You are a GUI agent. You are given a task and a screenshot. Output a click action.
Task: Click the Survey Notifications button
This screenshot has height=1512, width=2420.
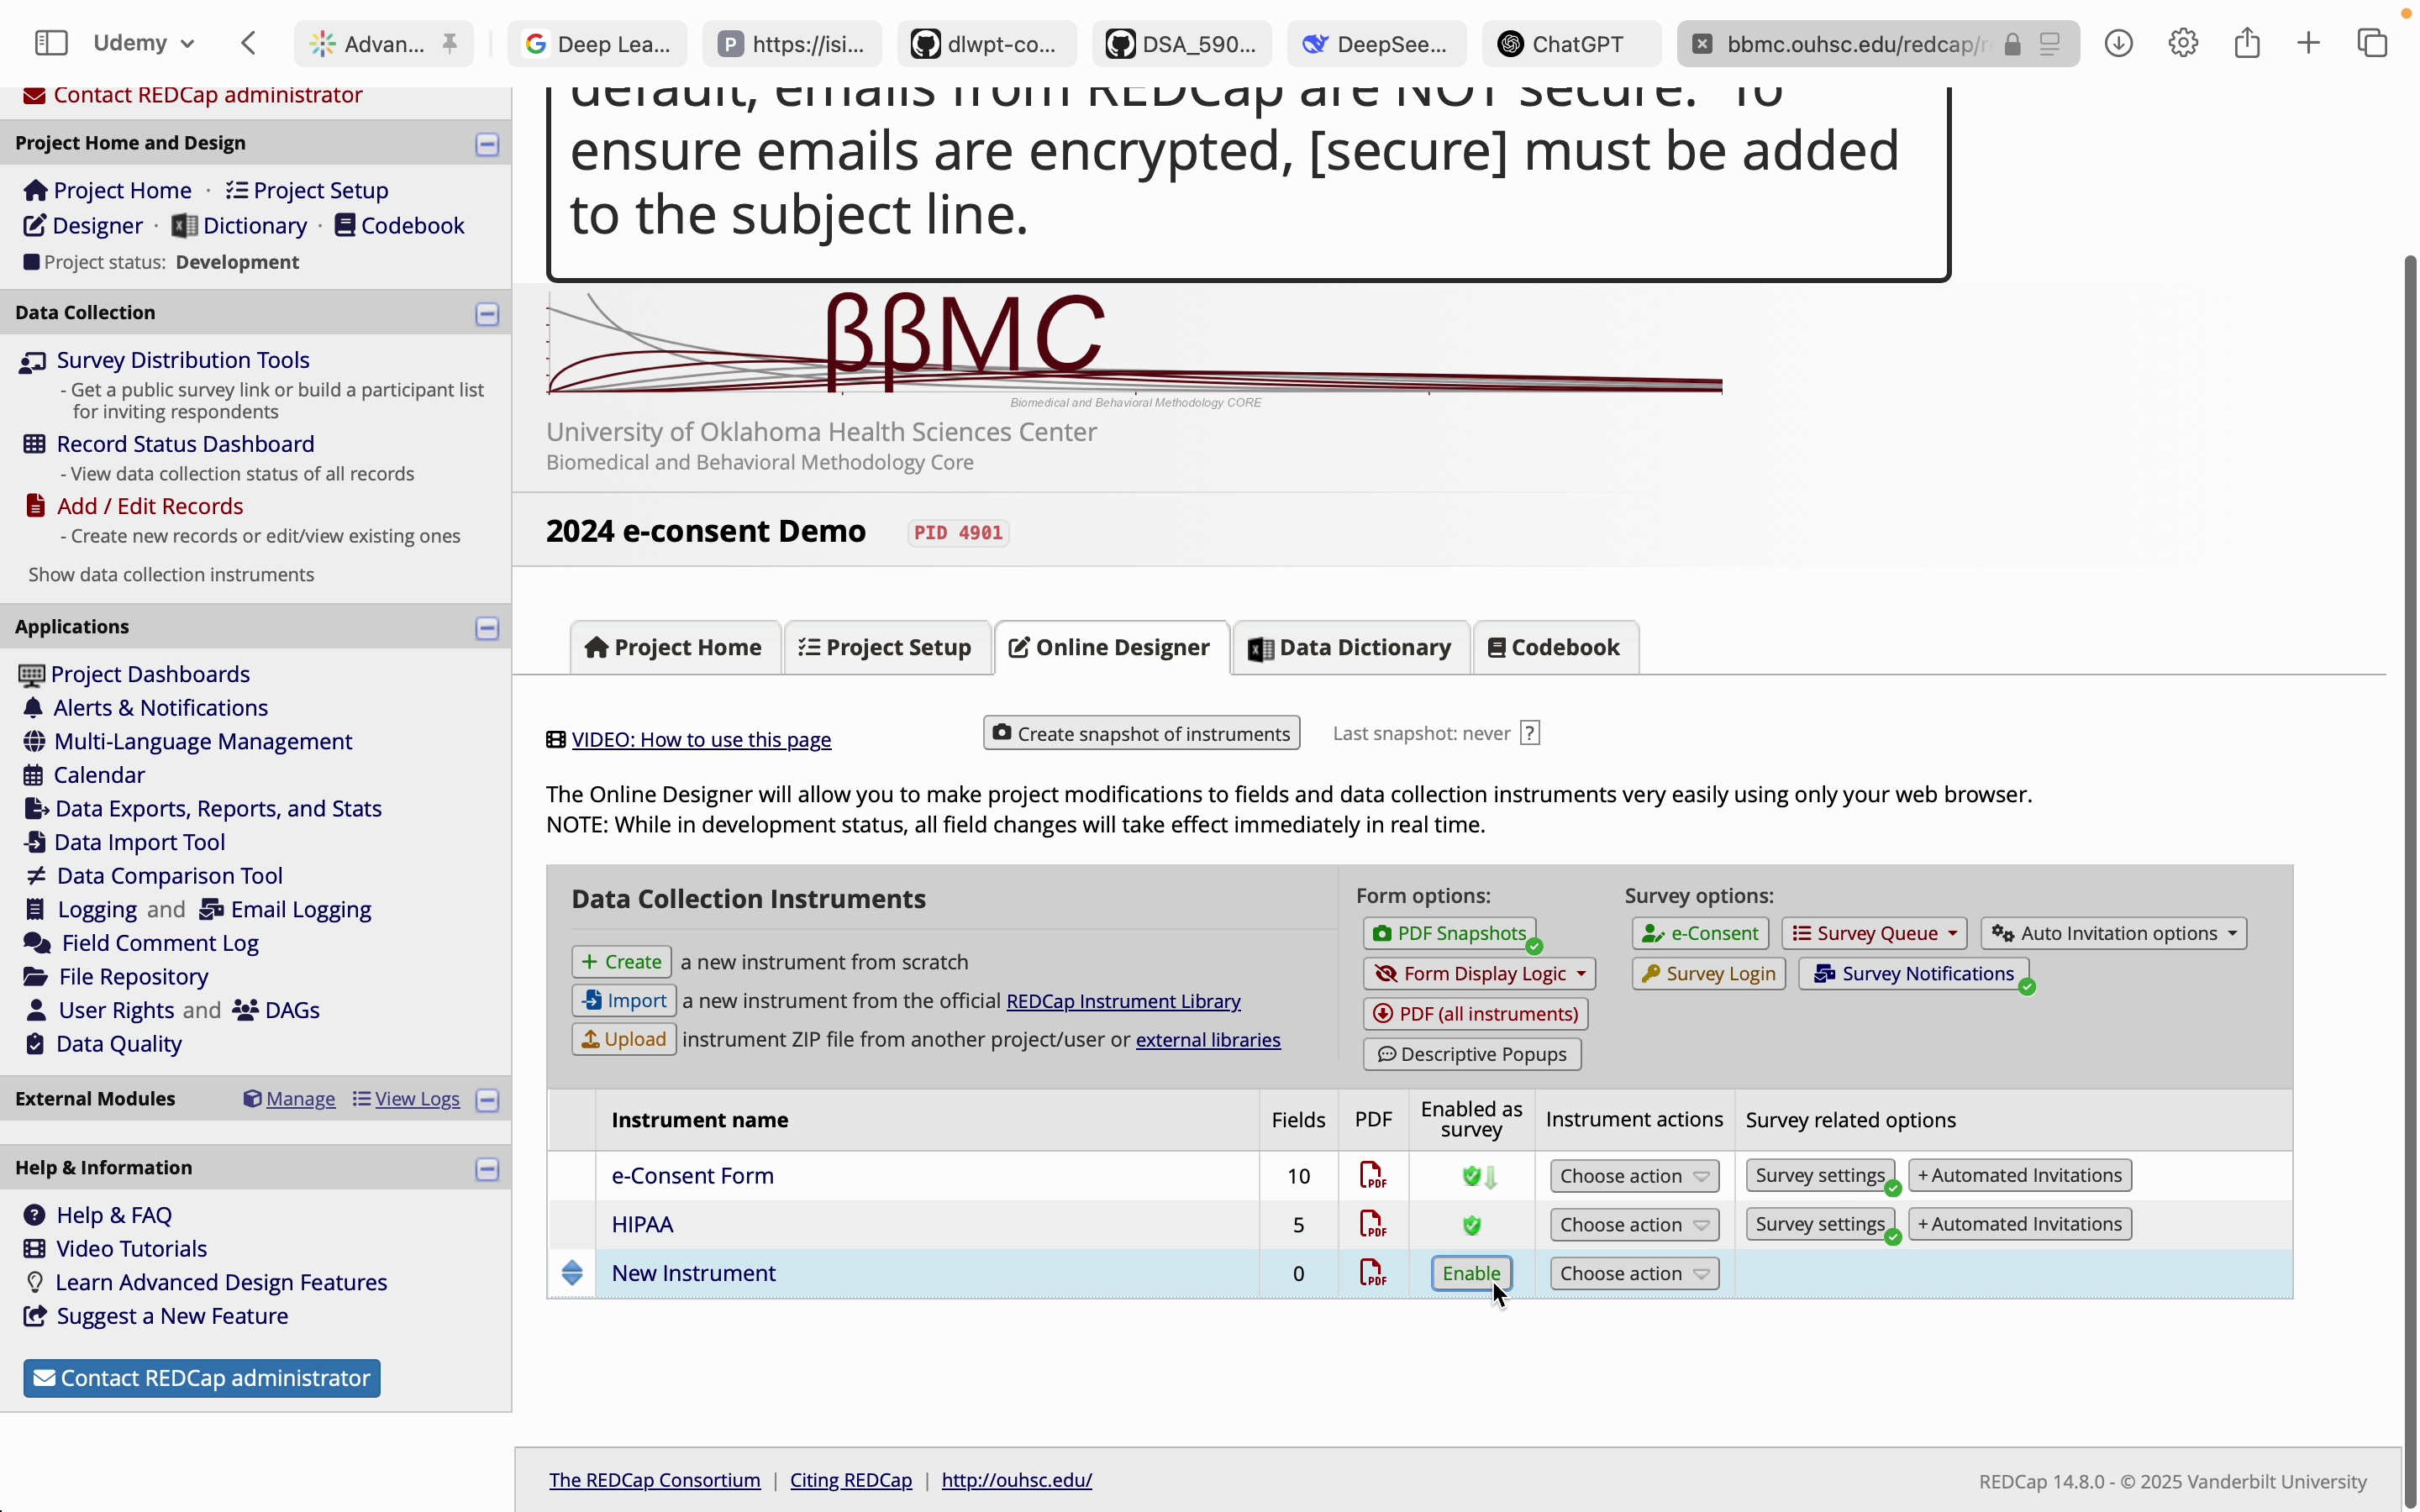[1914, 973]
